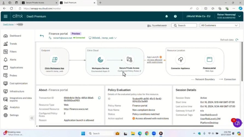Go back with the return arrow beside Finance portal
The image size is (244, 137).
(42, 36)
